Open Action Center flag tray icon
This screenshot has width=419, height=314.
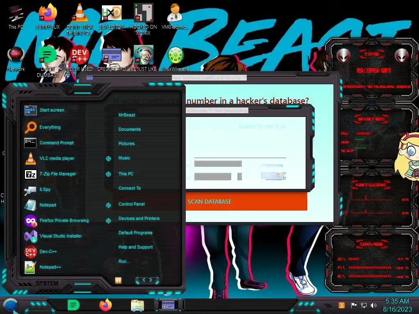click(354, 305)
